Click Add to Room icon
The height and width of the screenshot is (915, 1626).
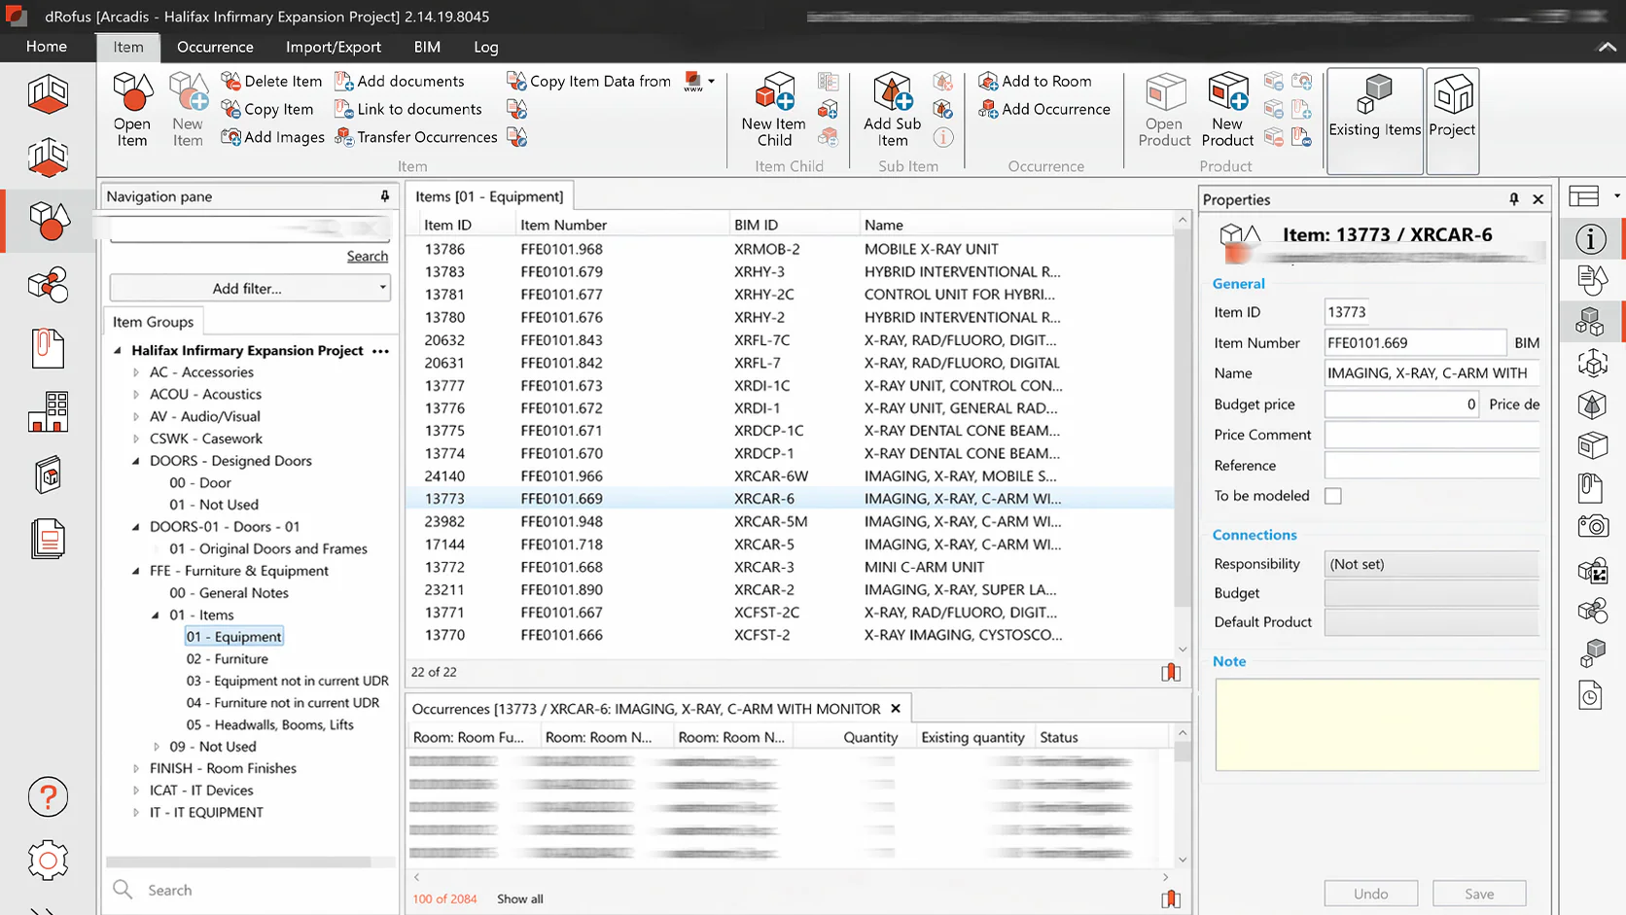pyautogui.click(x=989, y=81)
